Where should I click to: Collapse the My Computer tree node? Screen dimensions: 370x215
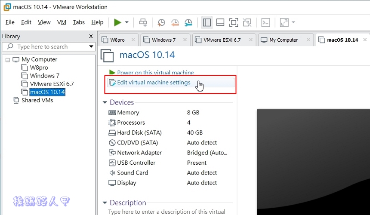pos(8,59)
